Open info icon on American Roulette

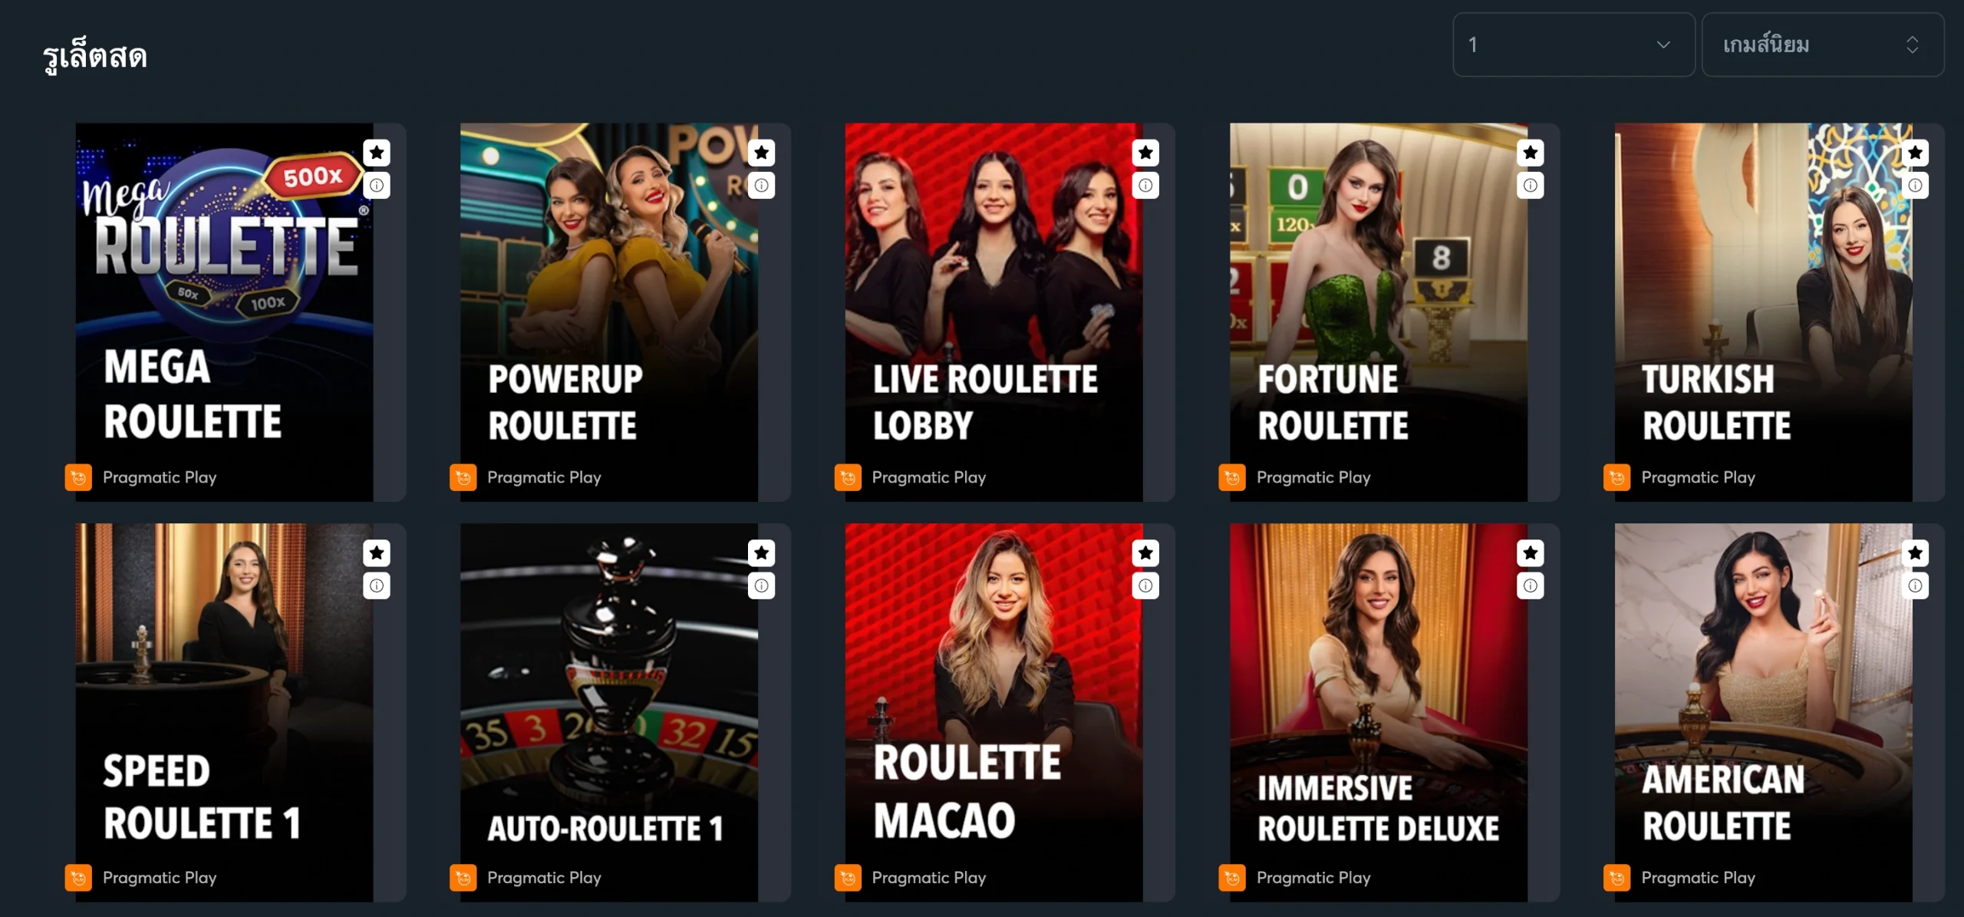coord(1915,585)
